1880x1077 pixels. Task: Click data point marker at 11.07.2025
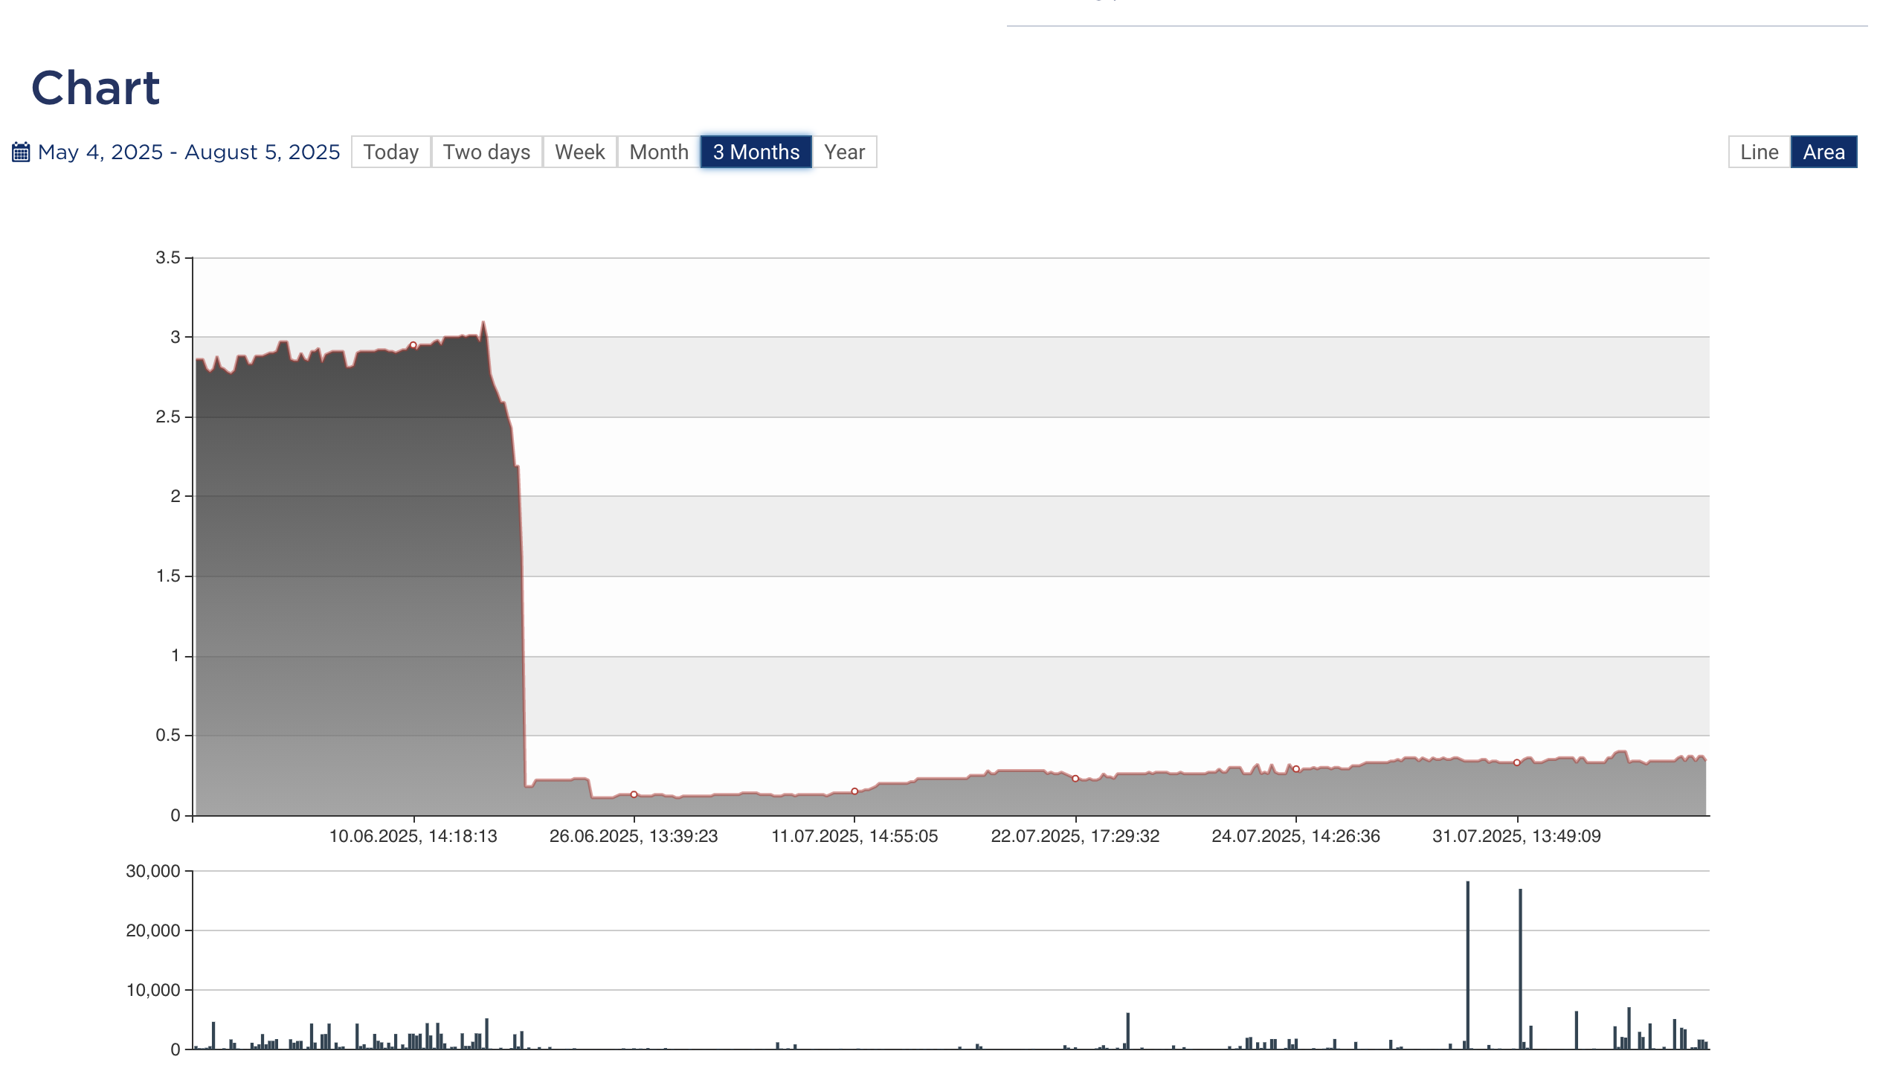tap(854, 791)
